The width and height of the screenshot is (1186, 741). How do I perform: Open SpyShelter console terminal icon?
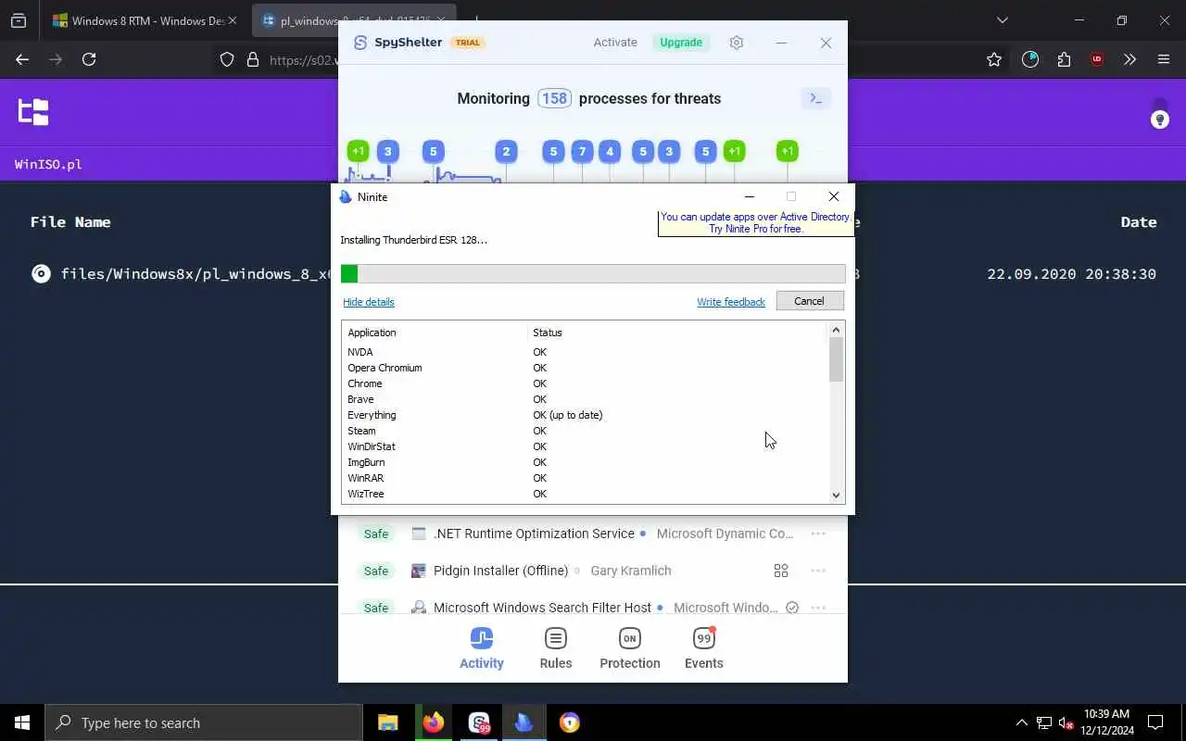tap(815, 98)
